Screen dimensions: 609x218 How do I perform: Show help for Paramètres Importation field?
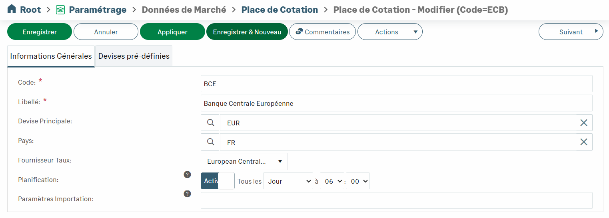(x=187, y=194)
